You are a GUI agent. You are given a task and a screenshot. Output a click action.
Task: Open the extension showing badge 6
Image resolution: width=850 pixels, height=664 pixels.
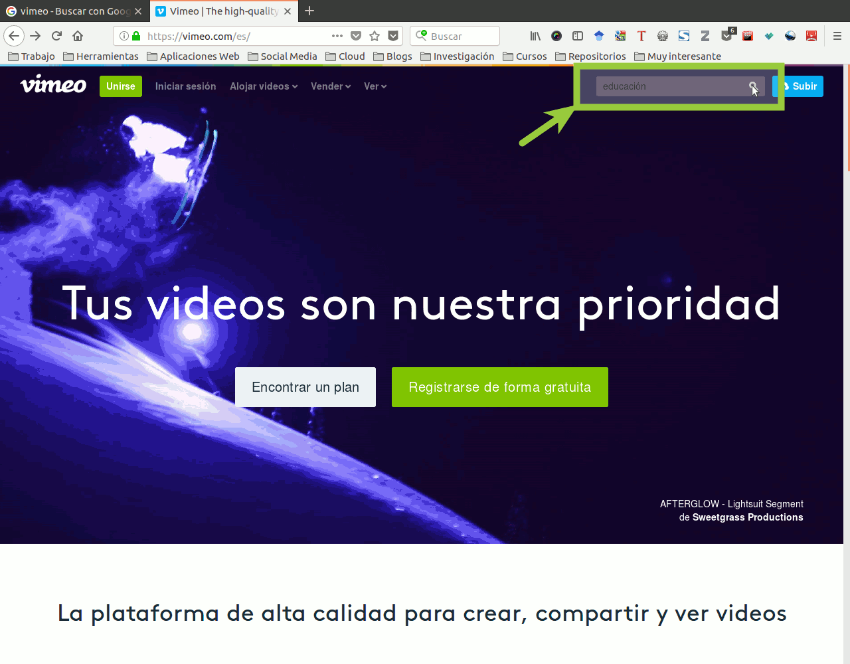pos(727,35)
